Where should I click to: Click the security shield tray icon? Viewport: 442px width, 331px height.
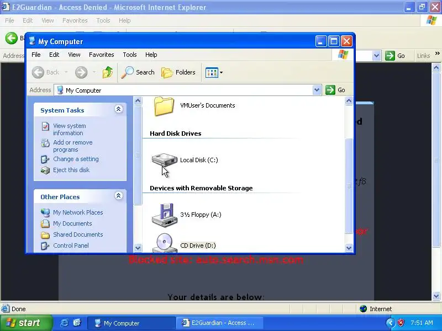[401, 323]
